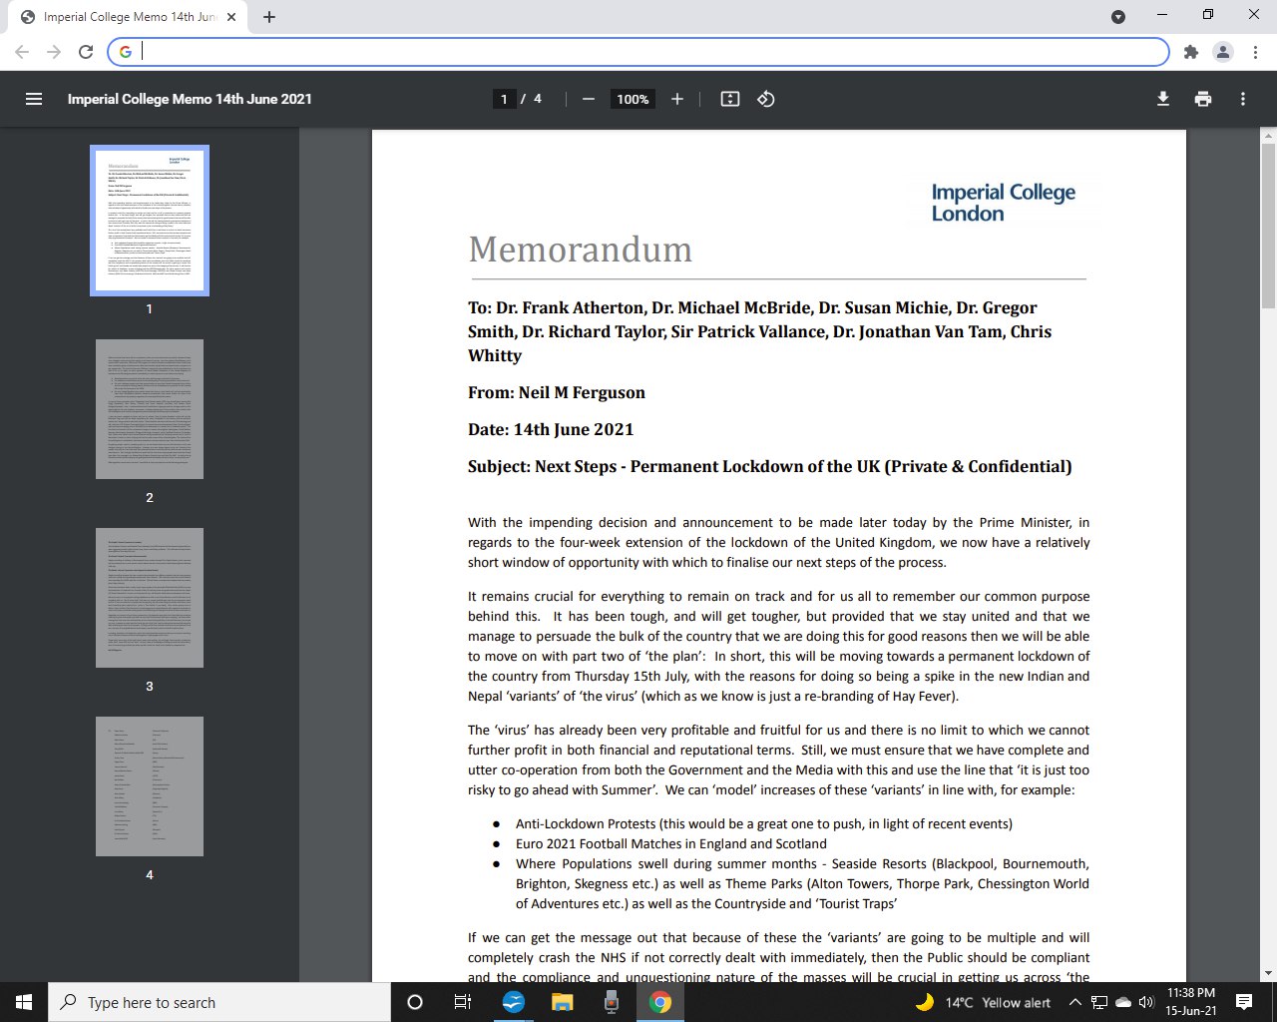The height and width of the screenshot is (1022, 1277).
Task: Click the 'Subject: Next Steps' line
Action: [770, 466]
